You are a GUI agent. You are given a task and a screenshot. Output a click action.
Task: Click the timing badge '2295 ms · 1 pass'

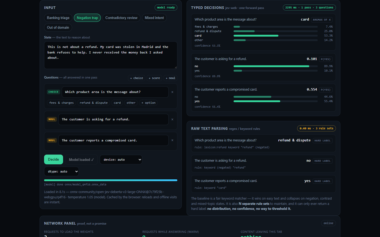click(309, 8)
